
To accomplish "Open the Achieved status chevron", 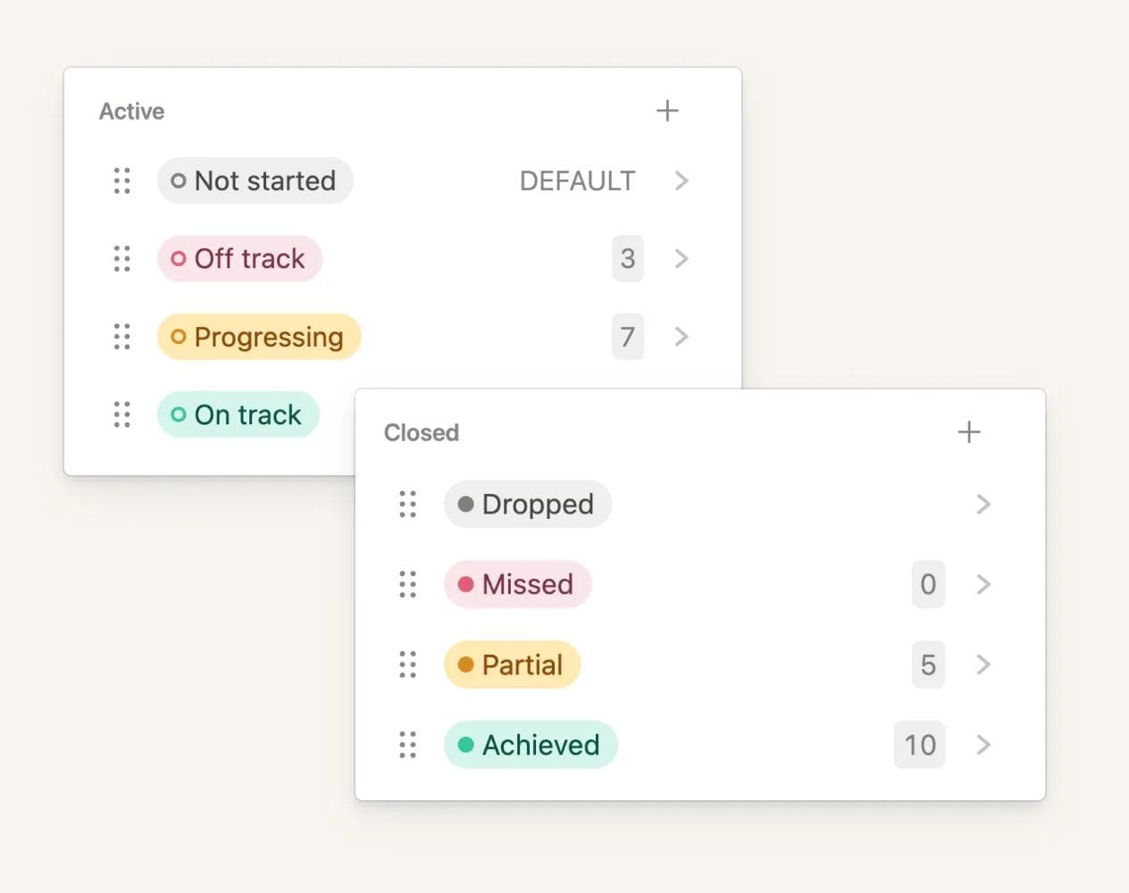I will (x=983, y=745).
